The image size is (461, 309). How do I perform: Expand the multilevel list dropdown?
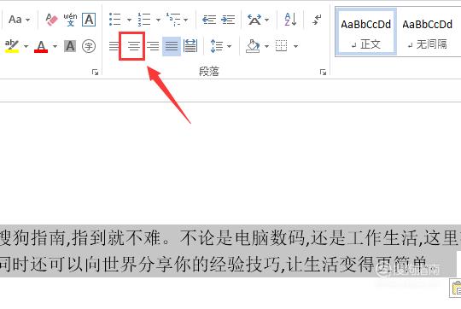point(186,20)
